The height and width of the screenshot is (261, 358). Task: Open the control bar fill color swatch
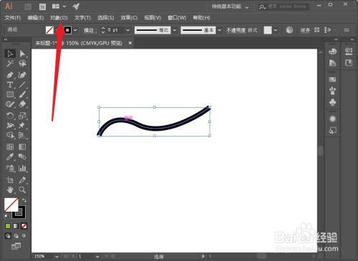click(49, 30)
